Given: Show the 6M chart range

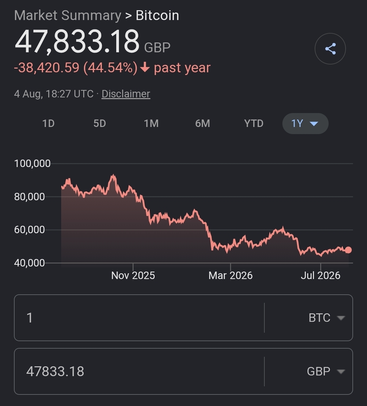Looking at the screenshot, I should pos(203,124).
